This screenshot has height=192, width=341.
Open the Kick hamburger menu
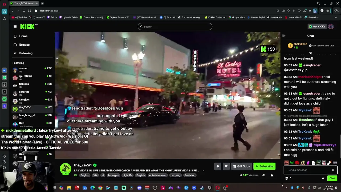[x=15, y=26]
